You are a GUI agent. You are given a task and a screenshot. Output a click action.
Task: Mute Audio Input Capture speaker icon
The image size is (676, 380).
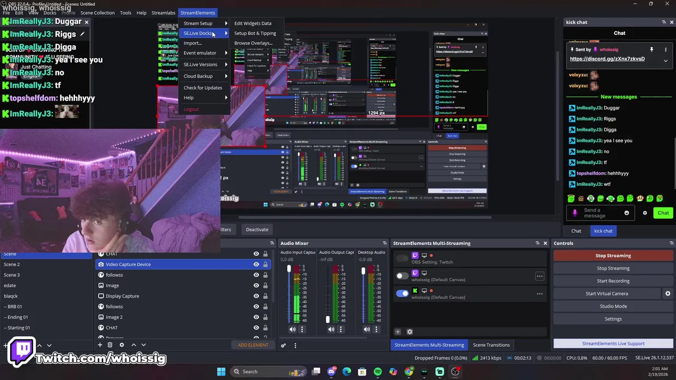point(293,329)
